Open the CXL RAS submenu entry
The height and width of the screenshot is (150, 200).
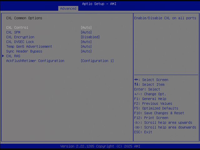click(x=13, y=56)
